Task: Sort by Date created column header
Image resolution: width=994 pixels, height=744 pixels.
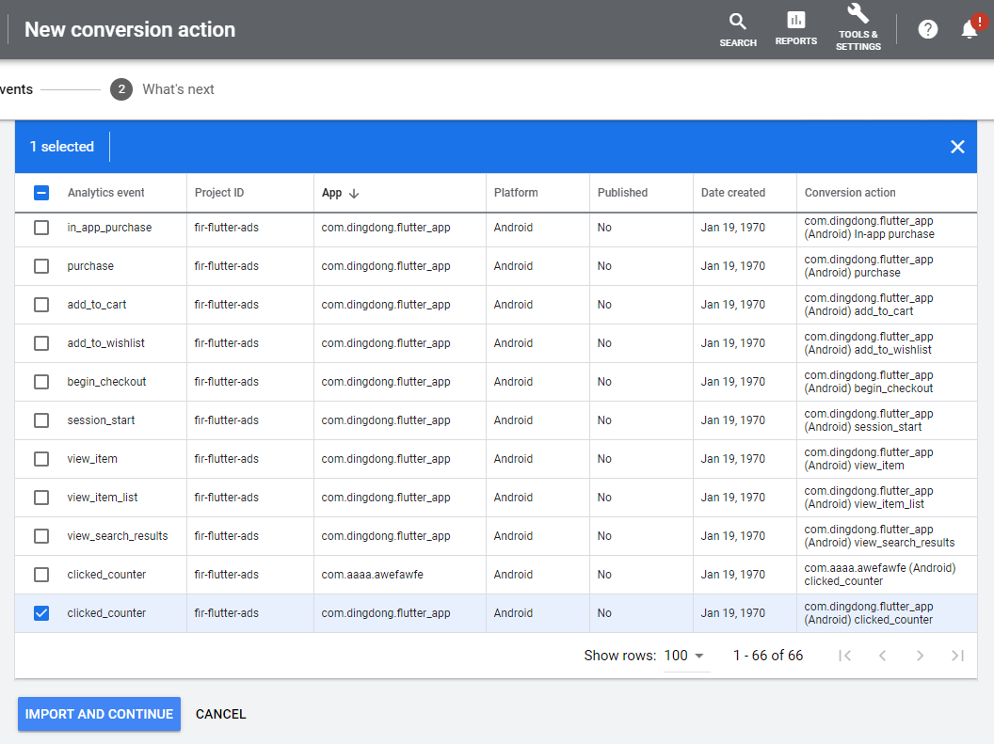Action: click(732, 193)
